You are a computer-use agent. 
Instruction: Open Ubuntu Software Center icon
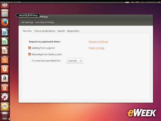pyautogui.click(x=5, y=60)
